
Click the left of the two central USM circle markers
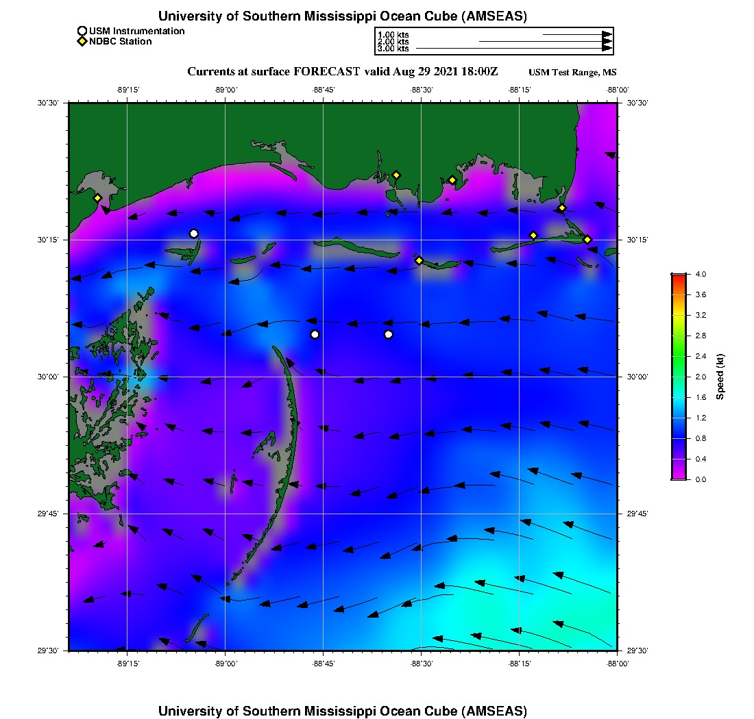coord(315,334)
